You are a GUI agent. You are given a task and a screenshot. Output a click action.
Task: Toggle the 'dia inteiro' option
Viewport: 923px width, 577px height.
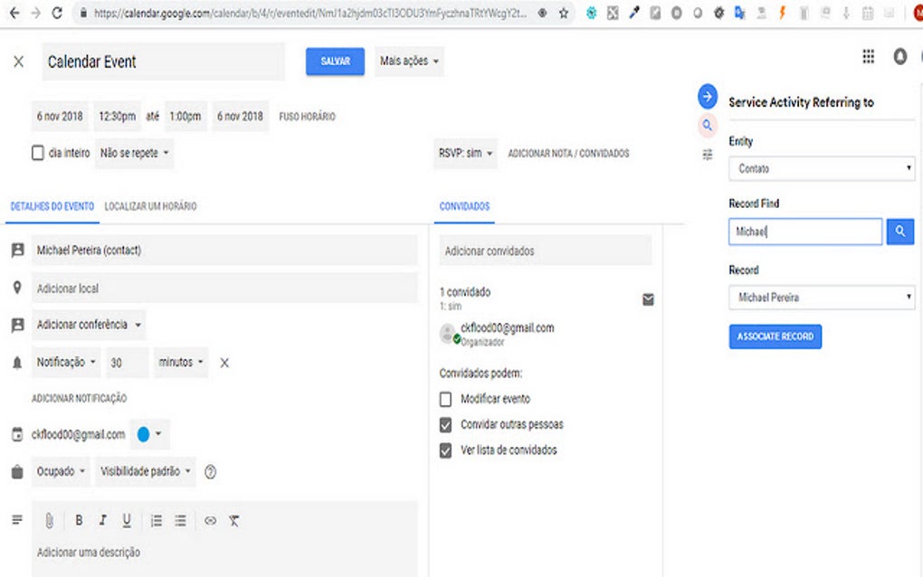38,153
